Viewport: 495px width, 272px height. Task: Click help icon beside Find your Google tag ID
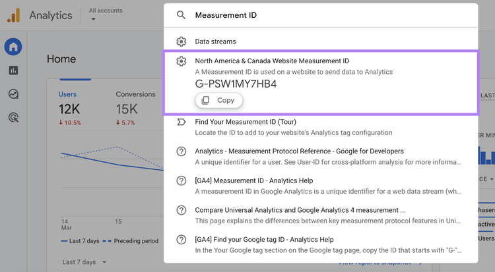(x=181, y=240)
